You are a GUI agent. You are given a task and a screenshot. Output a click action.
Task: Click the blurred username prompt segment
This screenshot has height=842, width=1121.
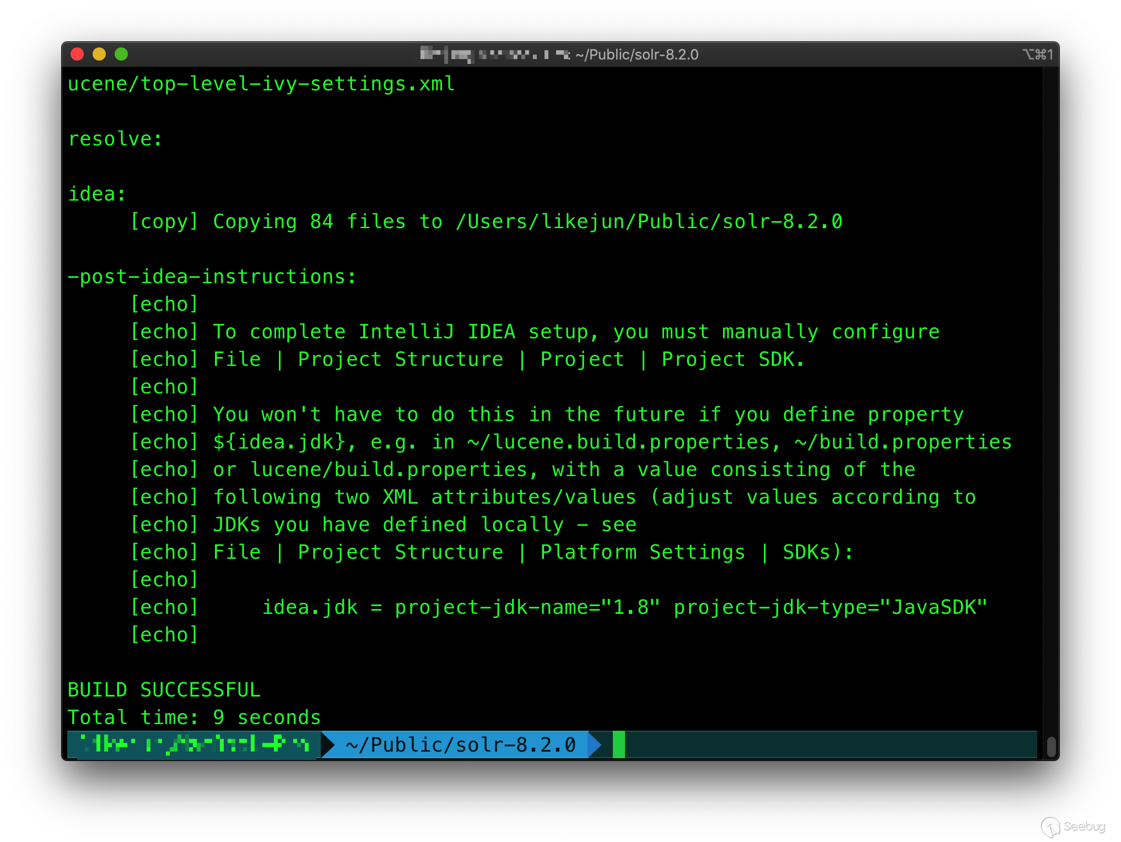pos(193,745)
